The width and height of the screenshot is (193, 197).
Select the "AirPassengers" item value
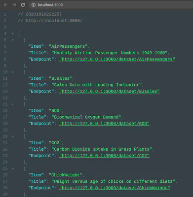coord(68,46)
